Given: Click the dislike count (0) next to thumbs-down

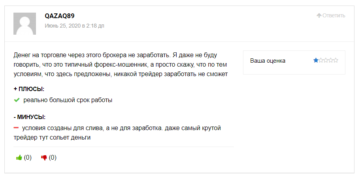Looking at the screenshot, I should coord(53,158).
